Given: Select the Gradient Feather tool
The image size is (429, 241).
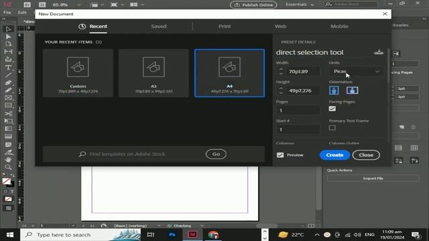Looking at the screenshot, I should coord(8,137).
